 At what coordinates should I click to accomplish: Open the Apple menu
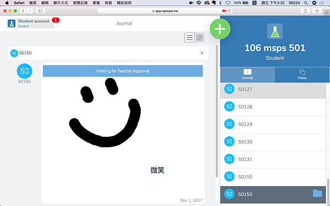coord(7,3)
